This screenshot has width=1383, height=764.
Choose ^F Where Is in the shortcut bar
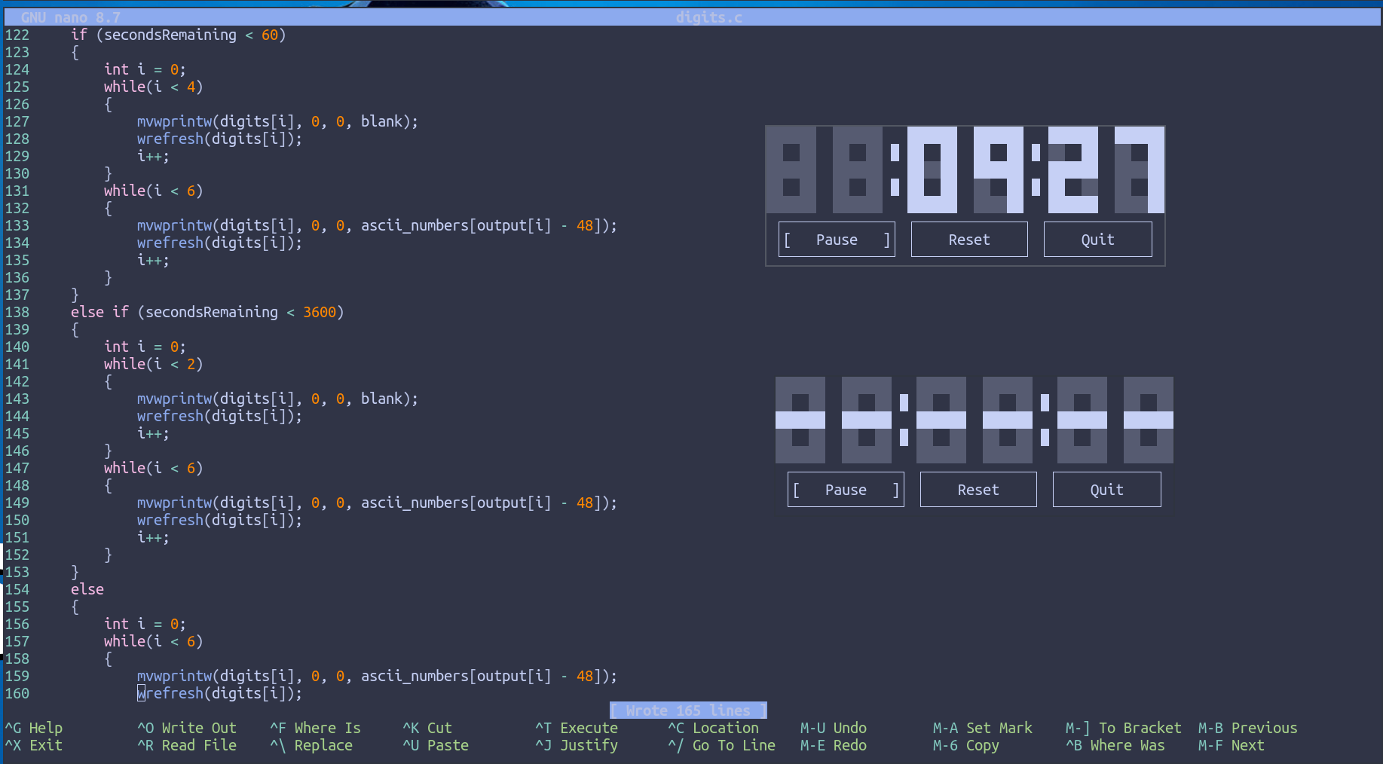[315, 728]
